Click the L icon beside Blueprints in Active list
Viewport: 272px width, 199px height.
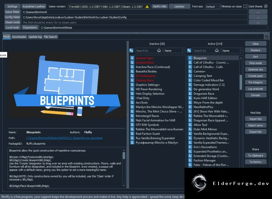click(x=190, y=58)
